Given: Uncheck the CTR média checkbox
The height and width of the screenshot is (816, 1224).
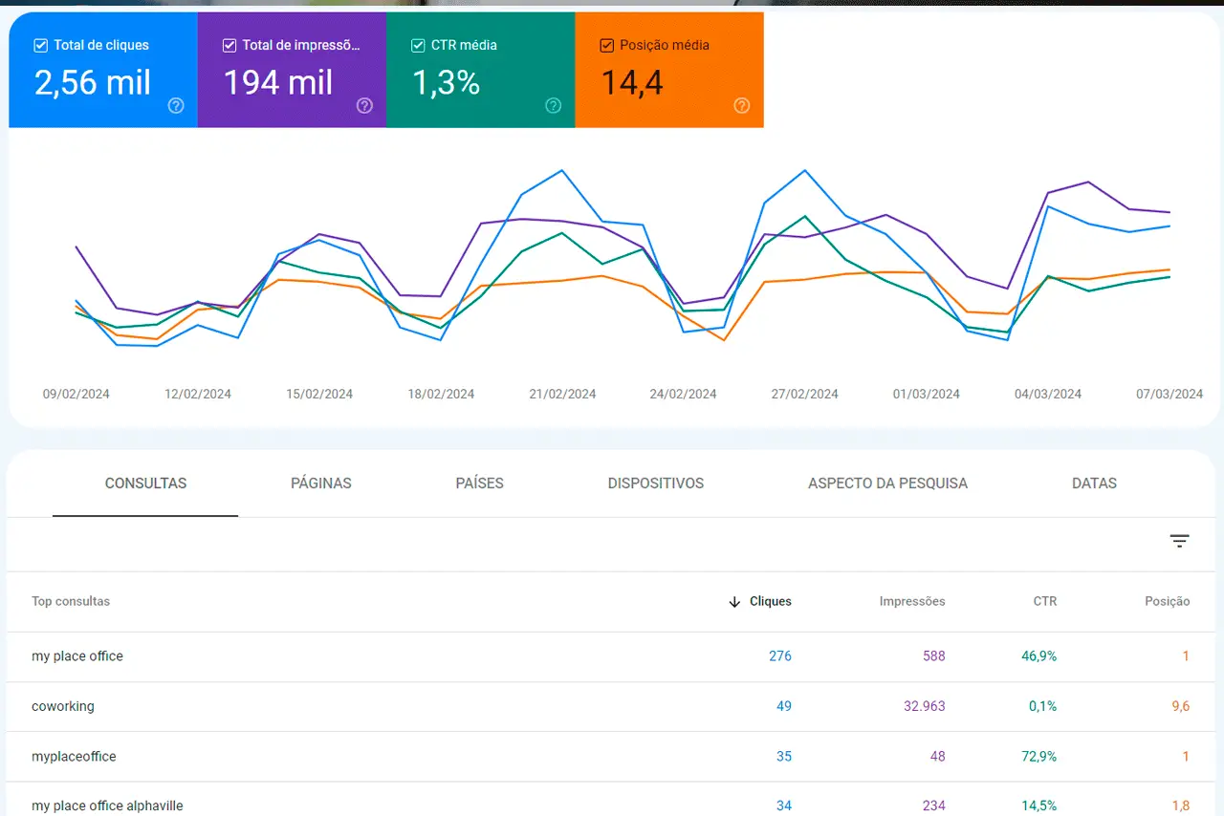Looking at the screenshot, I should point(417,45).
